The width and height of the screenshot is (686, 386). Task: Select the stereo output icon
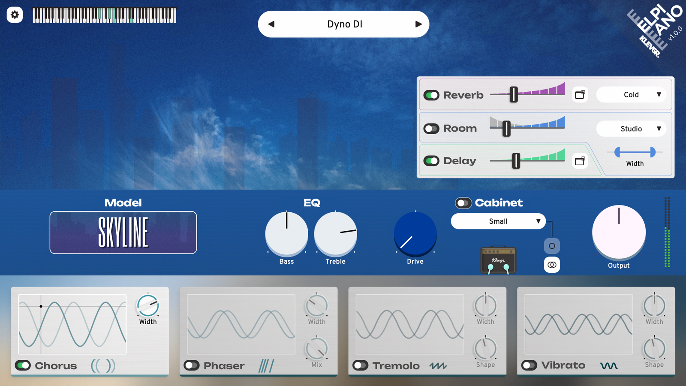551,265
